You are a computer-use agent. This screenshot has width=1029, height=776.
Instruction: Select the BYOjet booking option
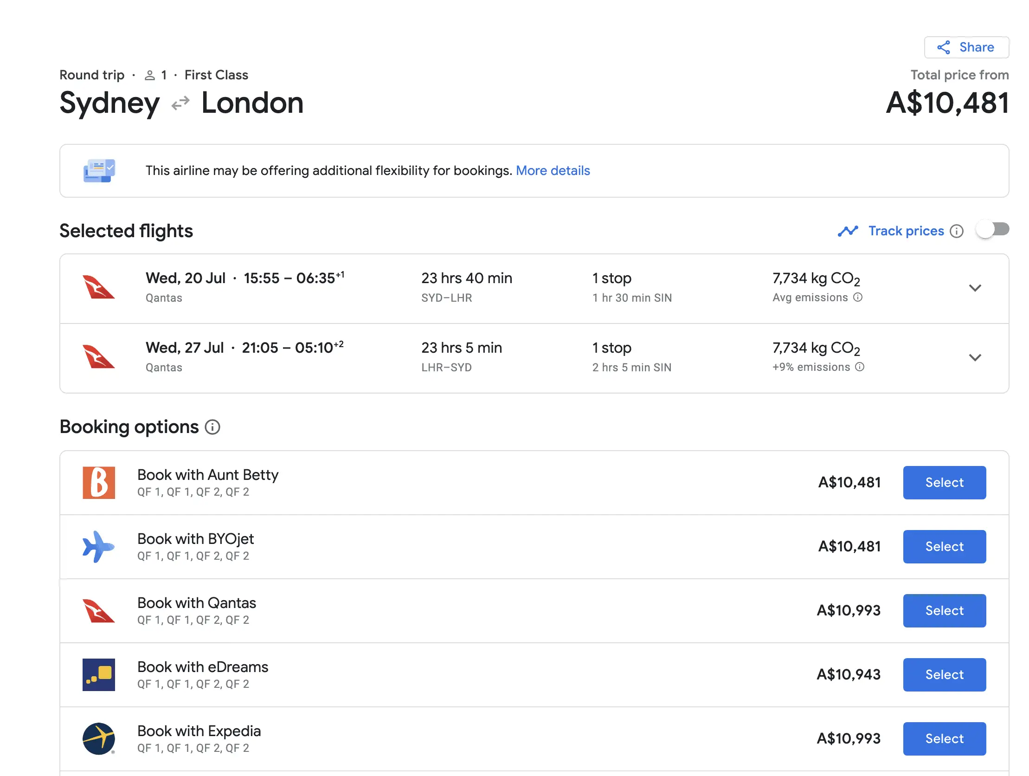coord(944,547)
